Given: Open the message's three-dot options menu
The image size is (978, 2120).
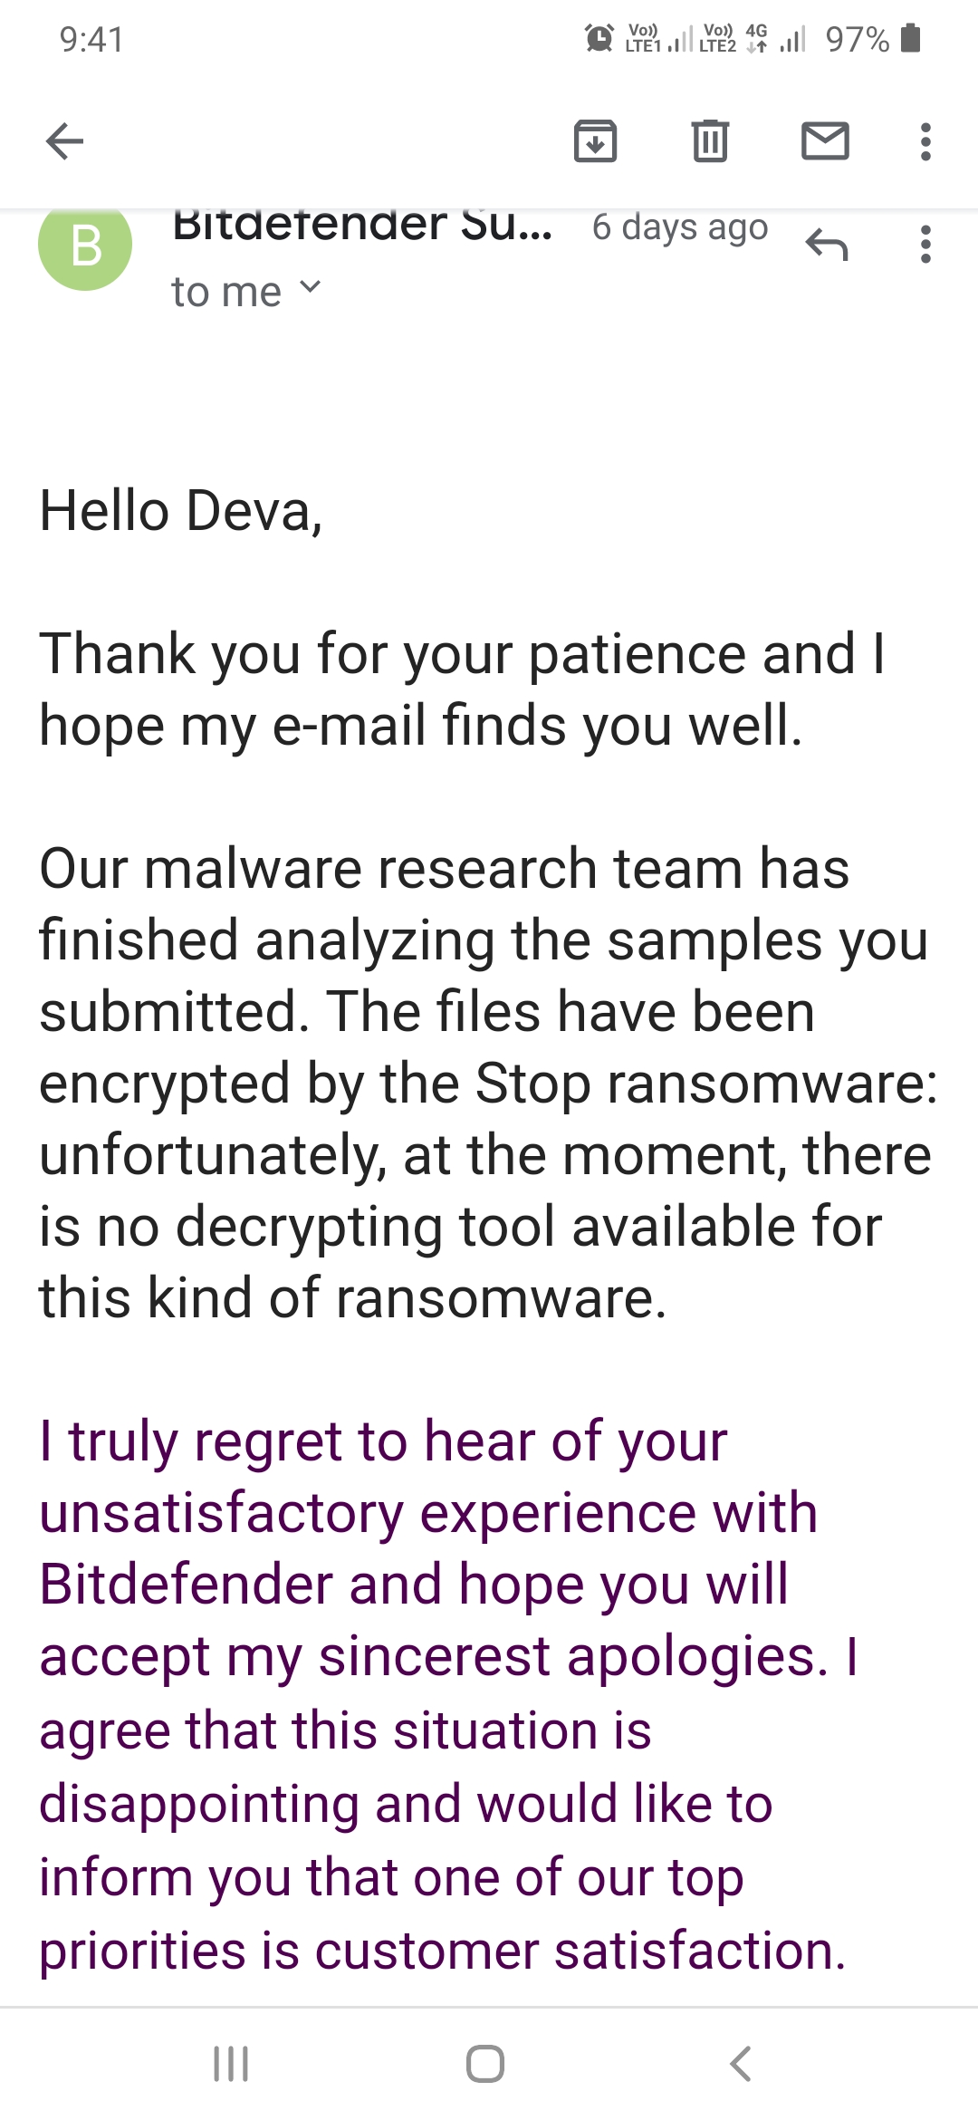Looking at the screenshot, I should pos(925,245).
